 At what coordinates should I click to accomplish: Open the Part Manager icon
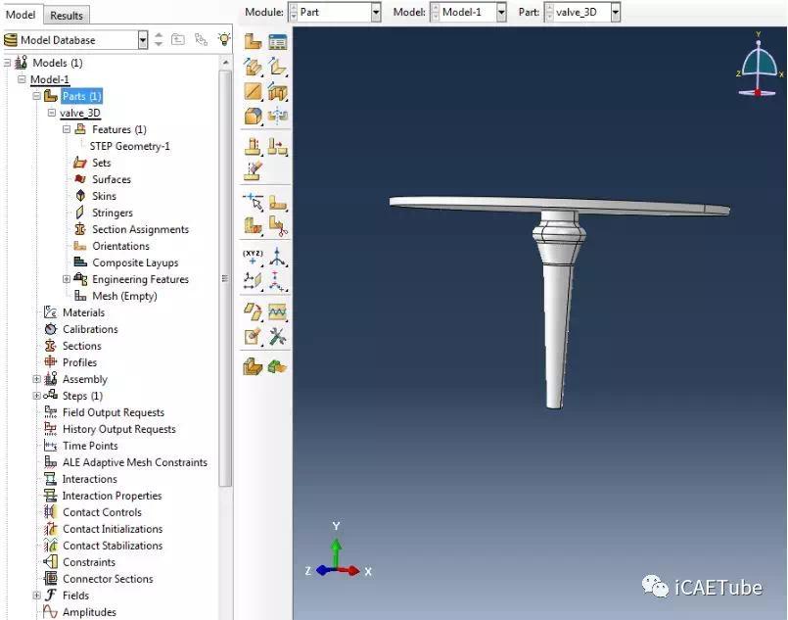pyautogui.click(x=277, y=41)
